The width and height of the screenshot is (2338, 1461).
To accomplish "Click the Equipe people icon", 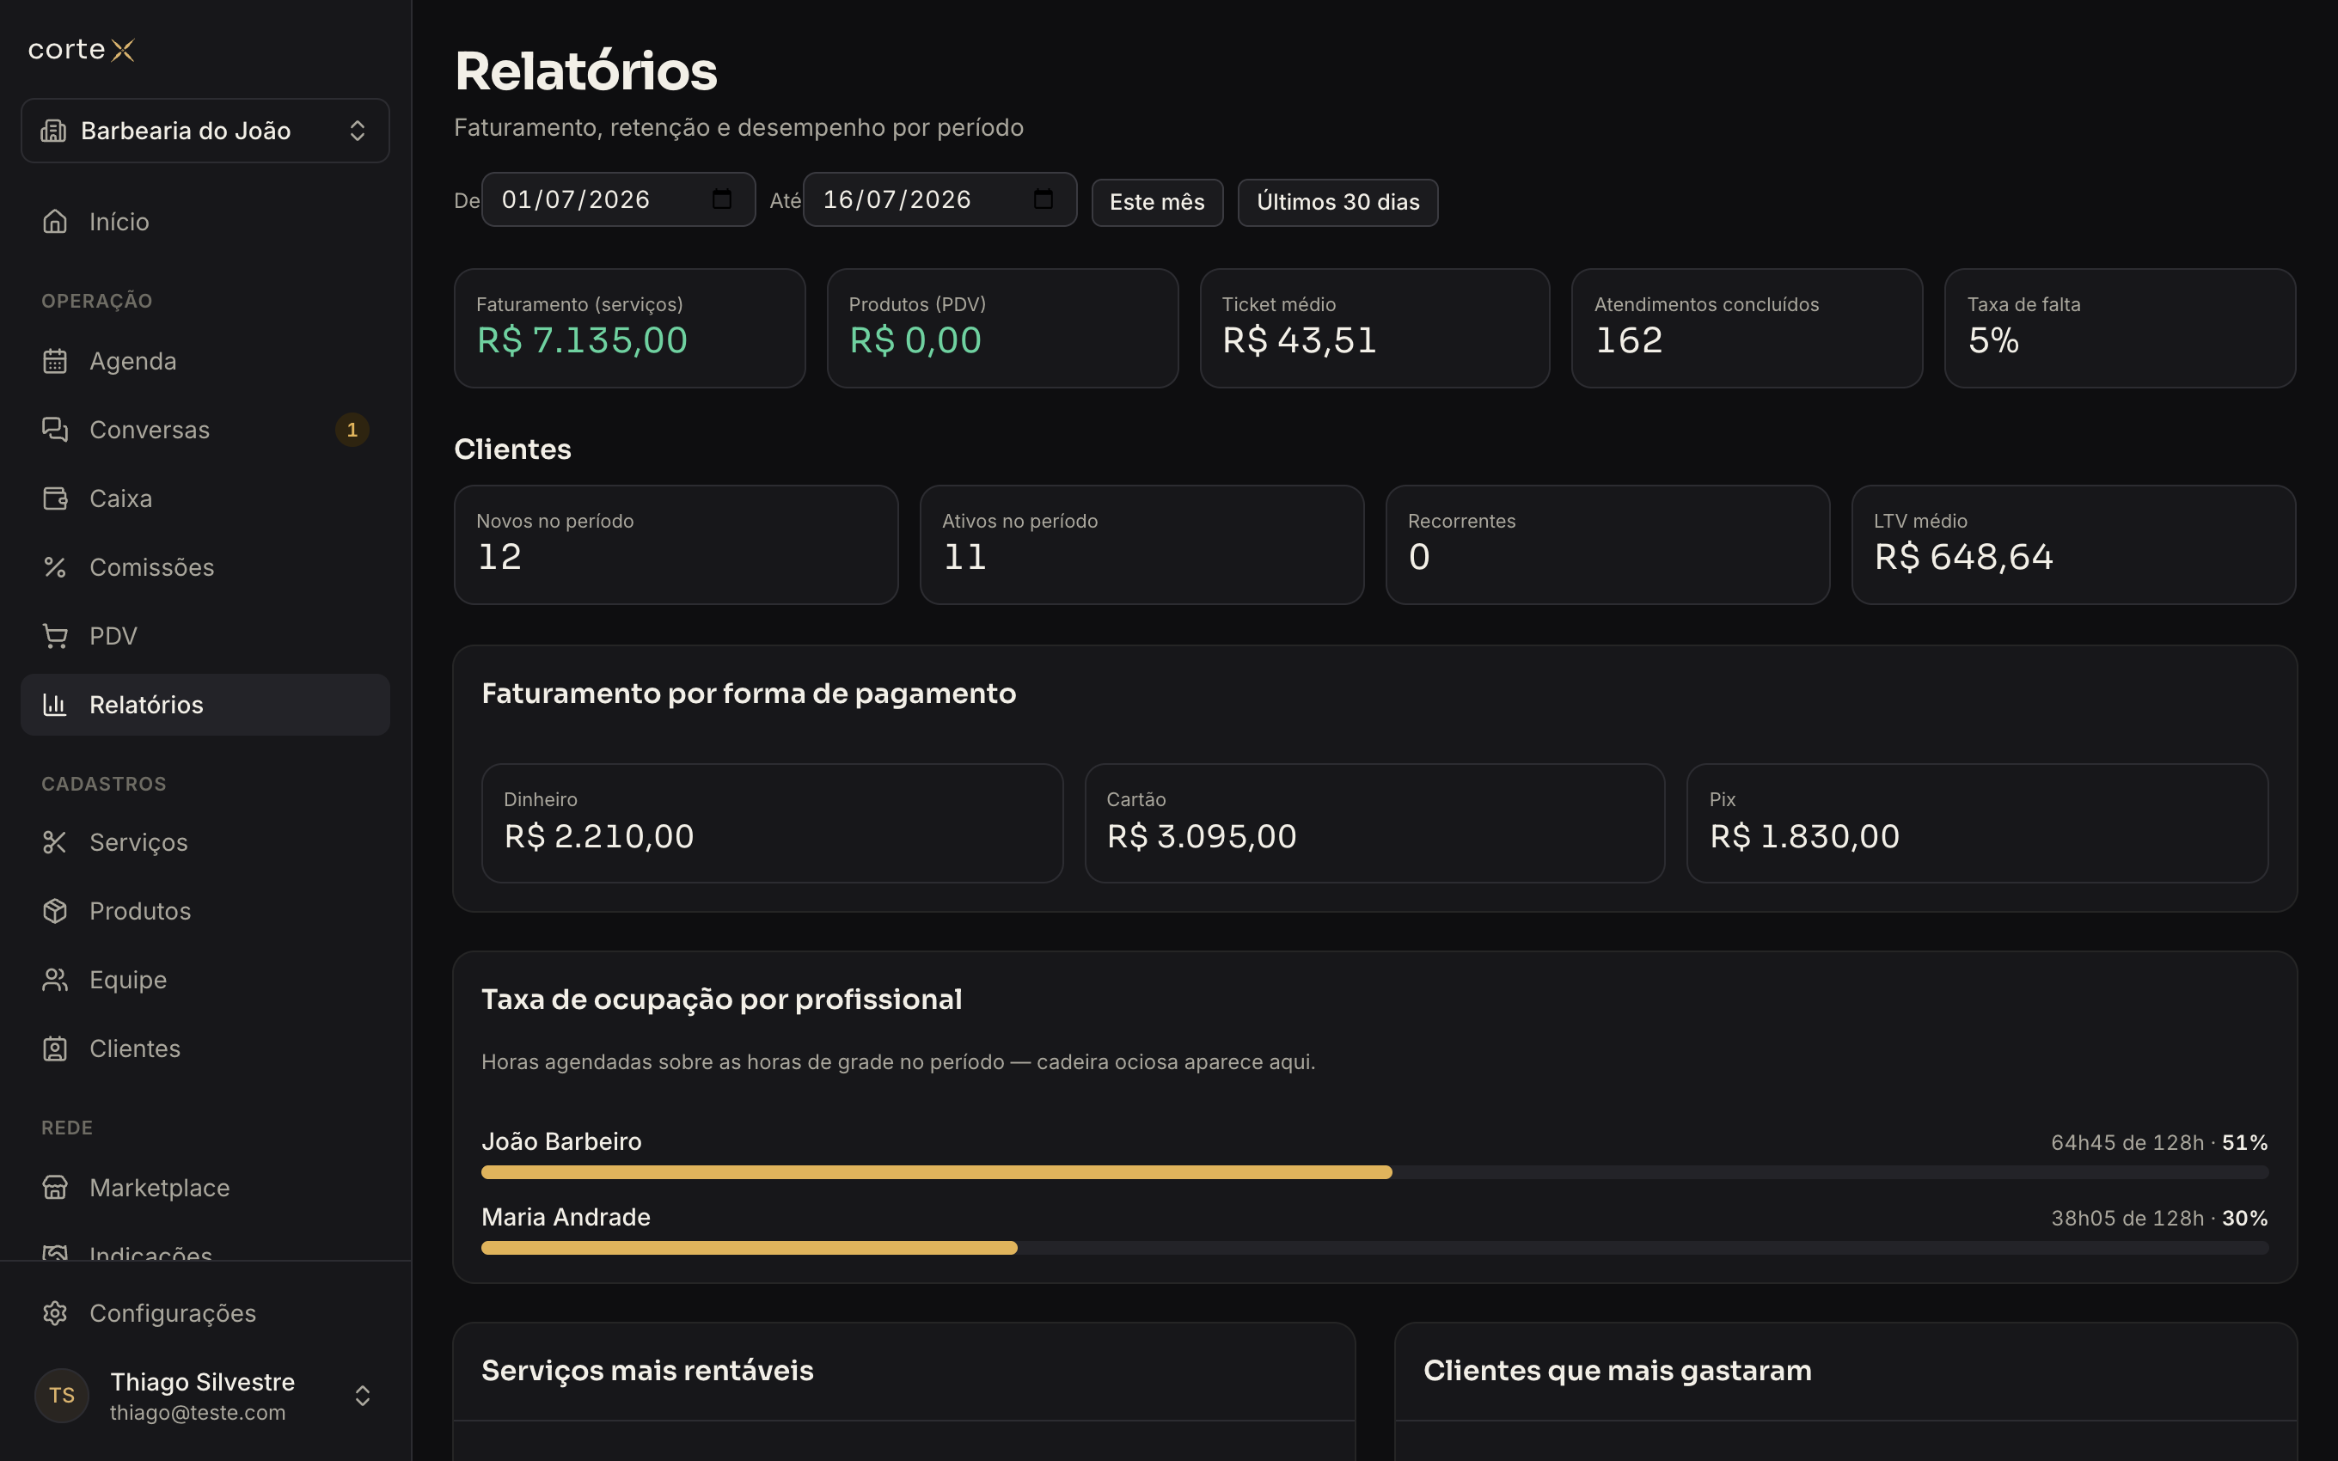I will pos(55,980).
